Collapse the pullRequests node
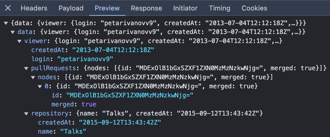 (26, 68)
